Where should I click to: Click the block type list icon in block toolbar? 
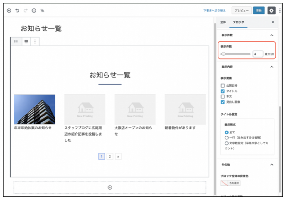pos(16,41)
